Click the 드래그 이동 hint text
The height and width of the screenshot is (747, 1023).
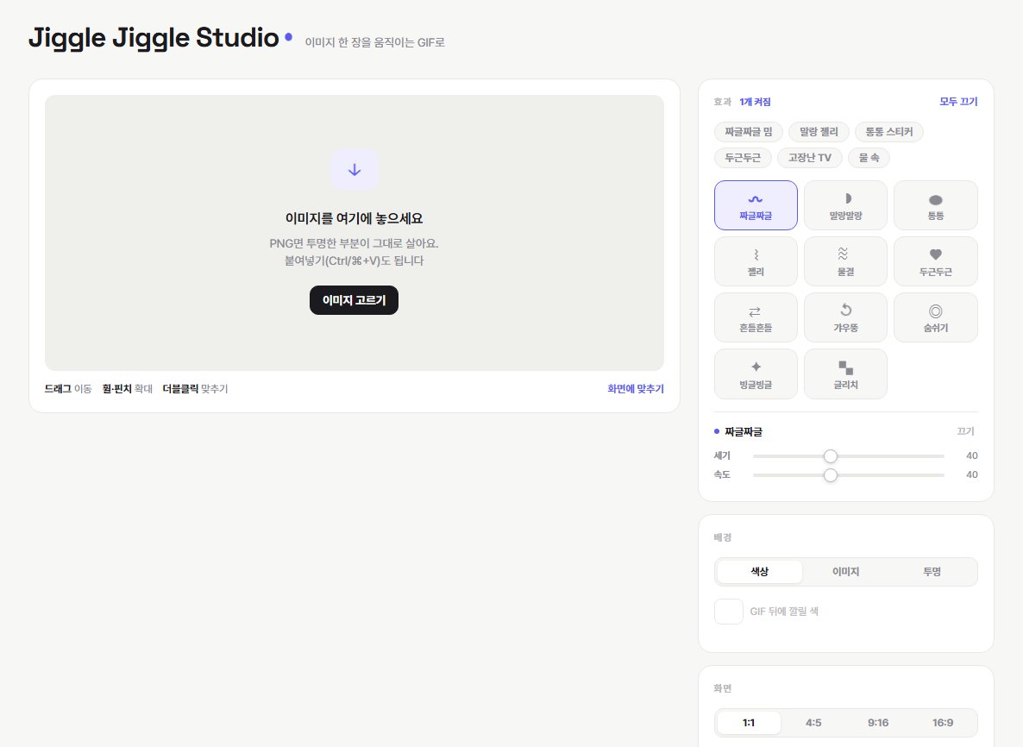point(68,389)
